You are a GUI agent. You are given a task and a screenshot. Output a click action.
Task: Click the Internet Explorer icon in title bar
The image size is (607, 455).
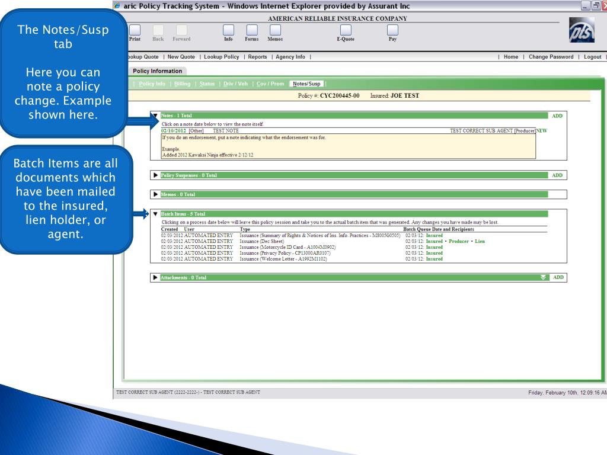point(117,6)
